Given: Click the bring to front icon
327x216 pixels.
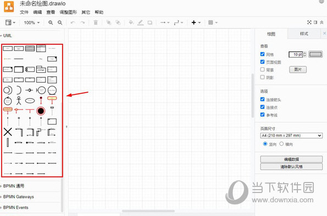Looking at the screenshot, I should (109, 22).
